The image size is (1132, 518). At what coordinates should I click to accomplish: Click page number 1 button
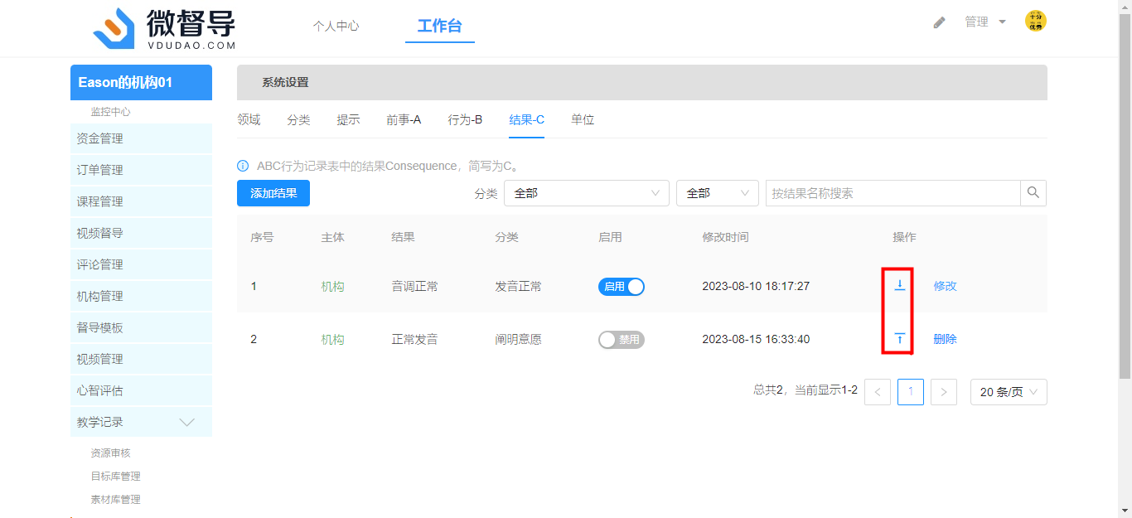coord(911,392)
